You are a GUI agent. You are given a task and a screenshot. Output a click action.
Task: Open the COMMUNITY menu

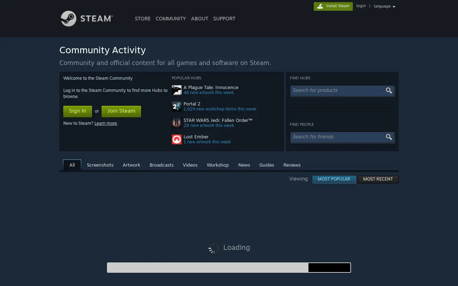[x=171, y=19]
